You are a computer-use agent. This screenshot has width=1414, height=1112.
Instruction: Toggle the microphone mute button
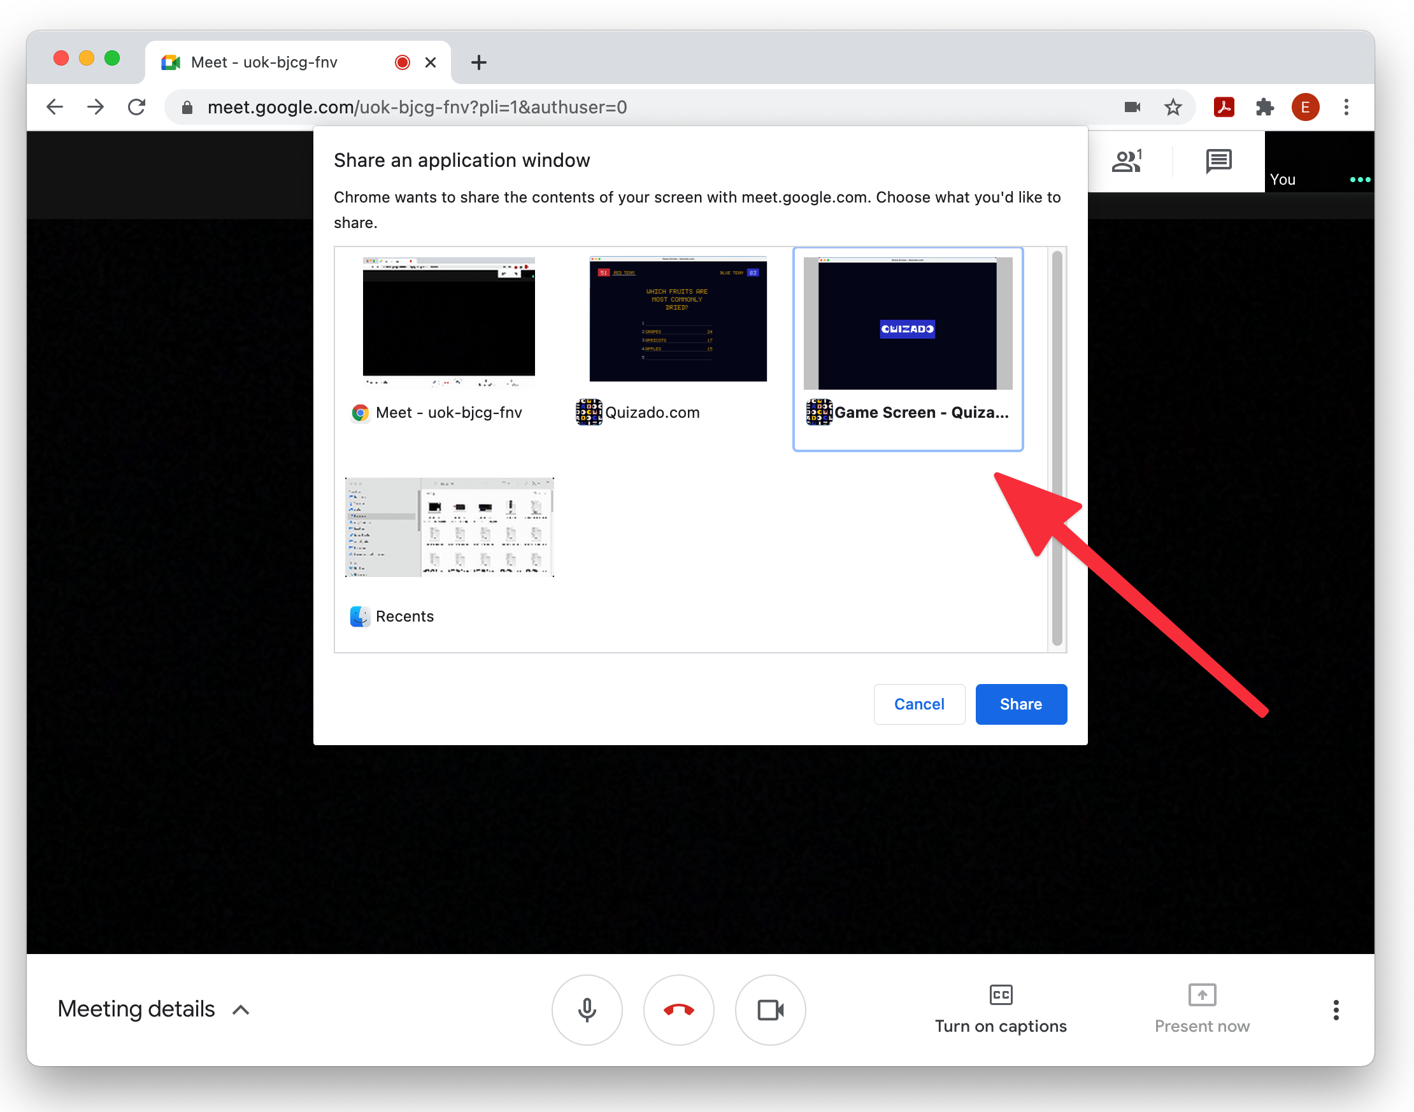pyautogui.click(x=587, y=1010)
